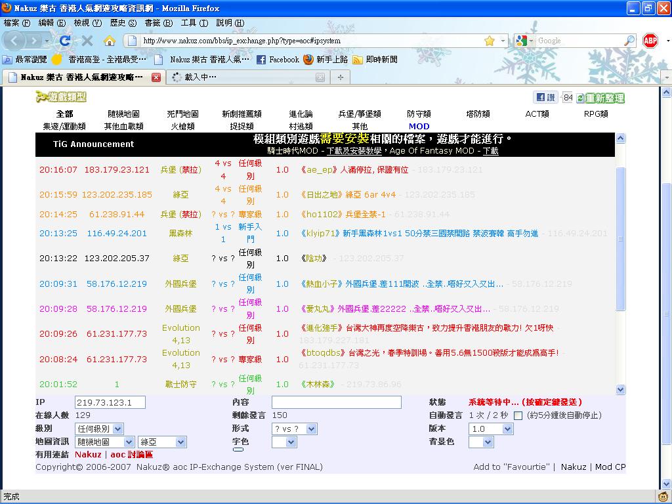Open the aoc 討論區 forum link

click(131, 454)
